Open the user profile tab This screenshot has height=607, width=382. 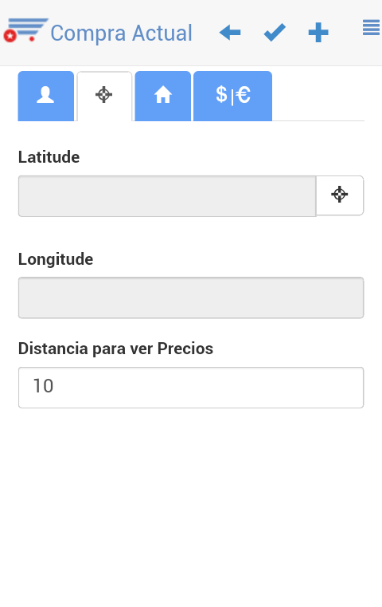(45, 96)
